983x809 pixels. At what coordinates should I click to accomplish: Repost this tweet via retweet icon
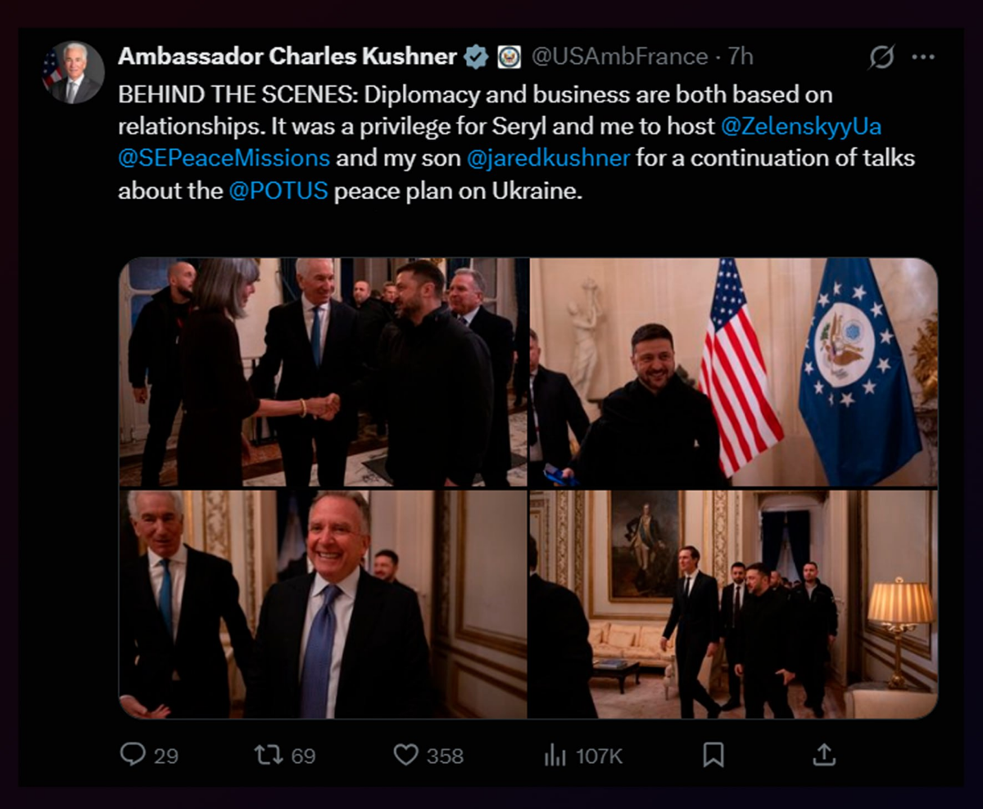coord(268,754)
